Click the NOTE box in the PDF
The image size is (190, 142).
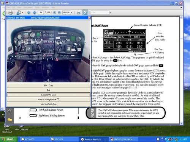point(126,113)
